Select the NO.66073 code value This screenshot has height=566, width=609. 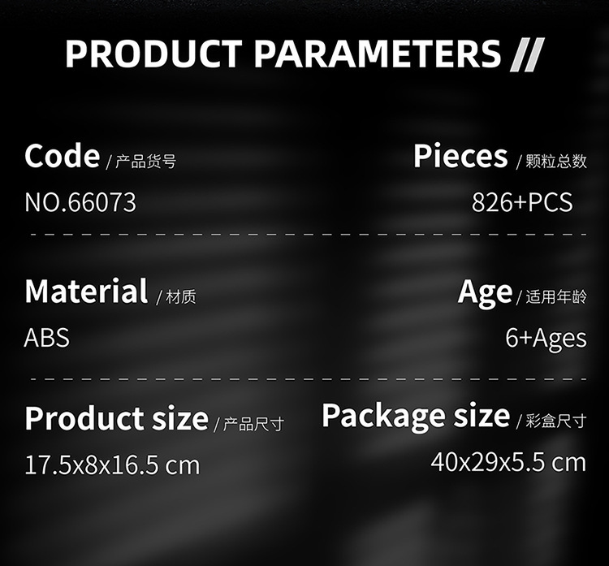click(80, 203)
